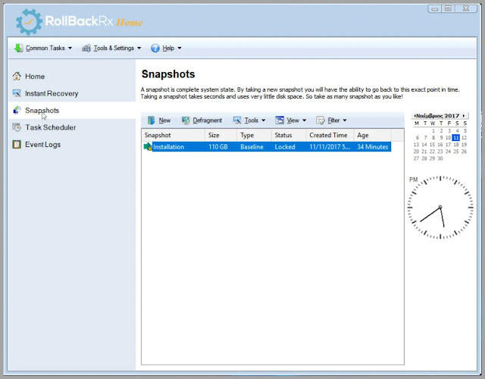The image size is (485, 379).
Task: Select day 15 in the calendar
Action: [432, 145]
